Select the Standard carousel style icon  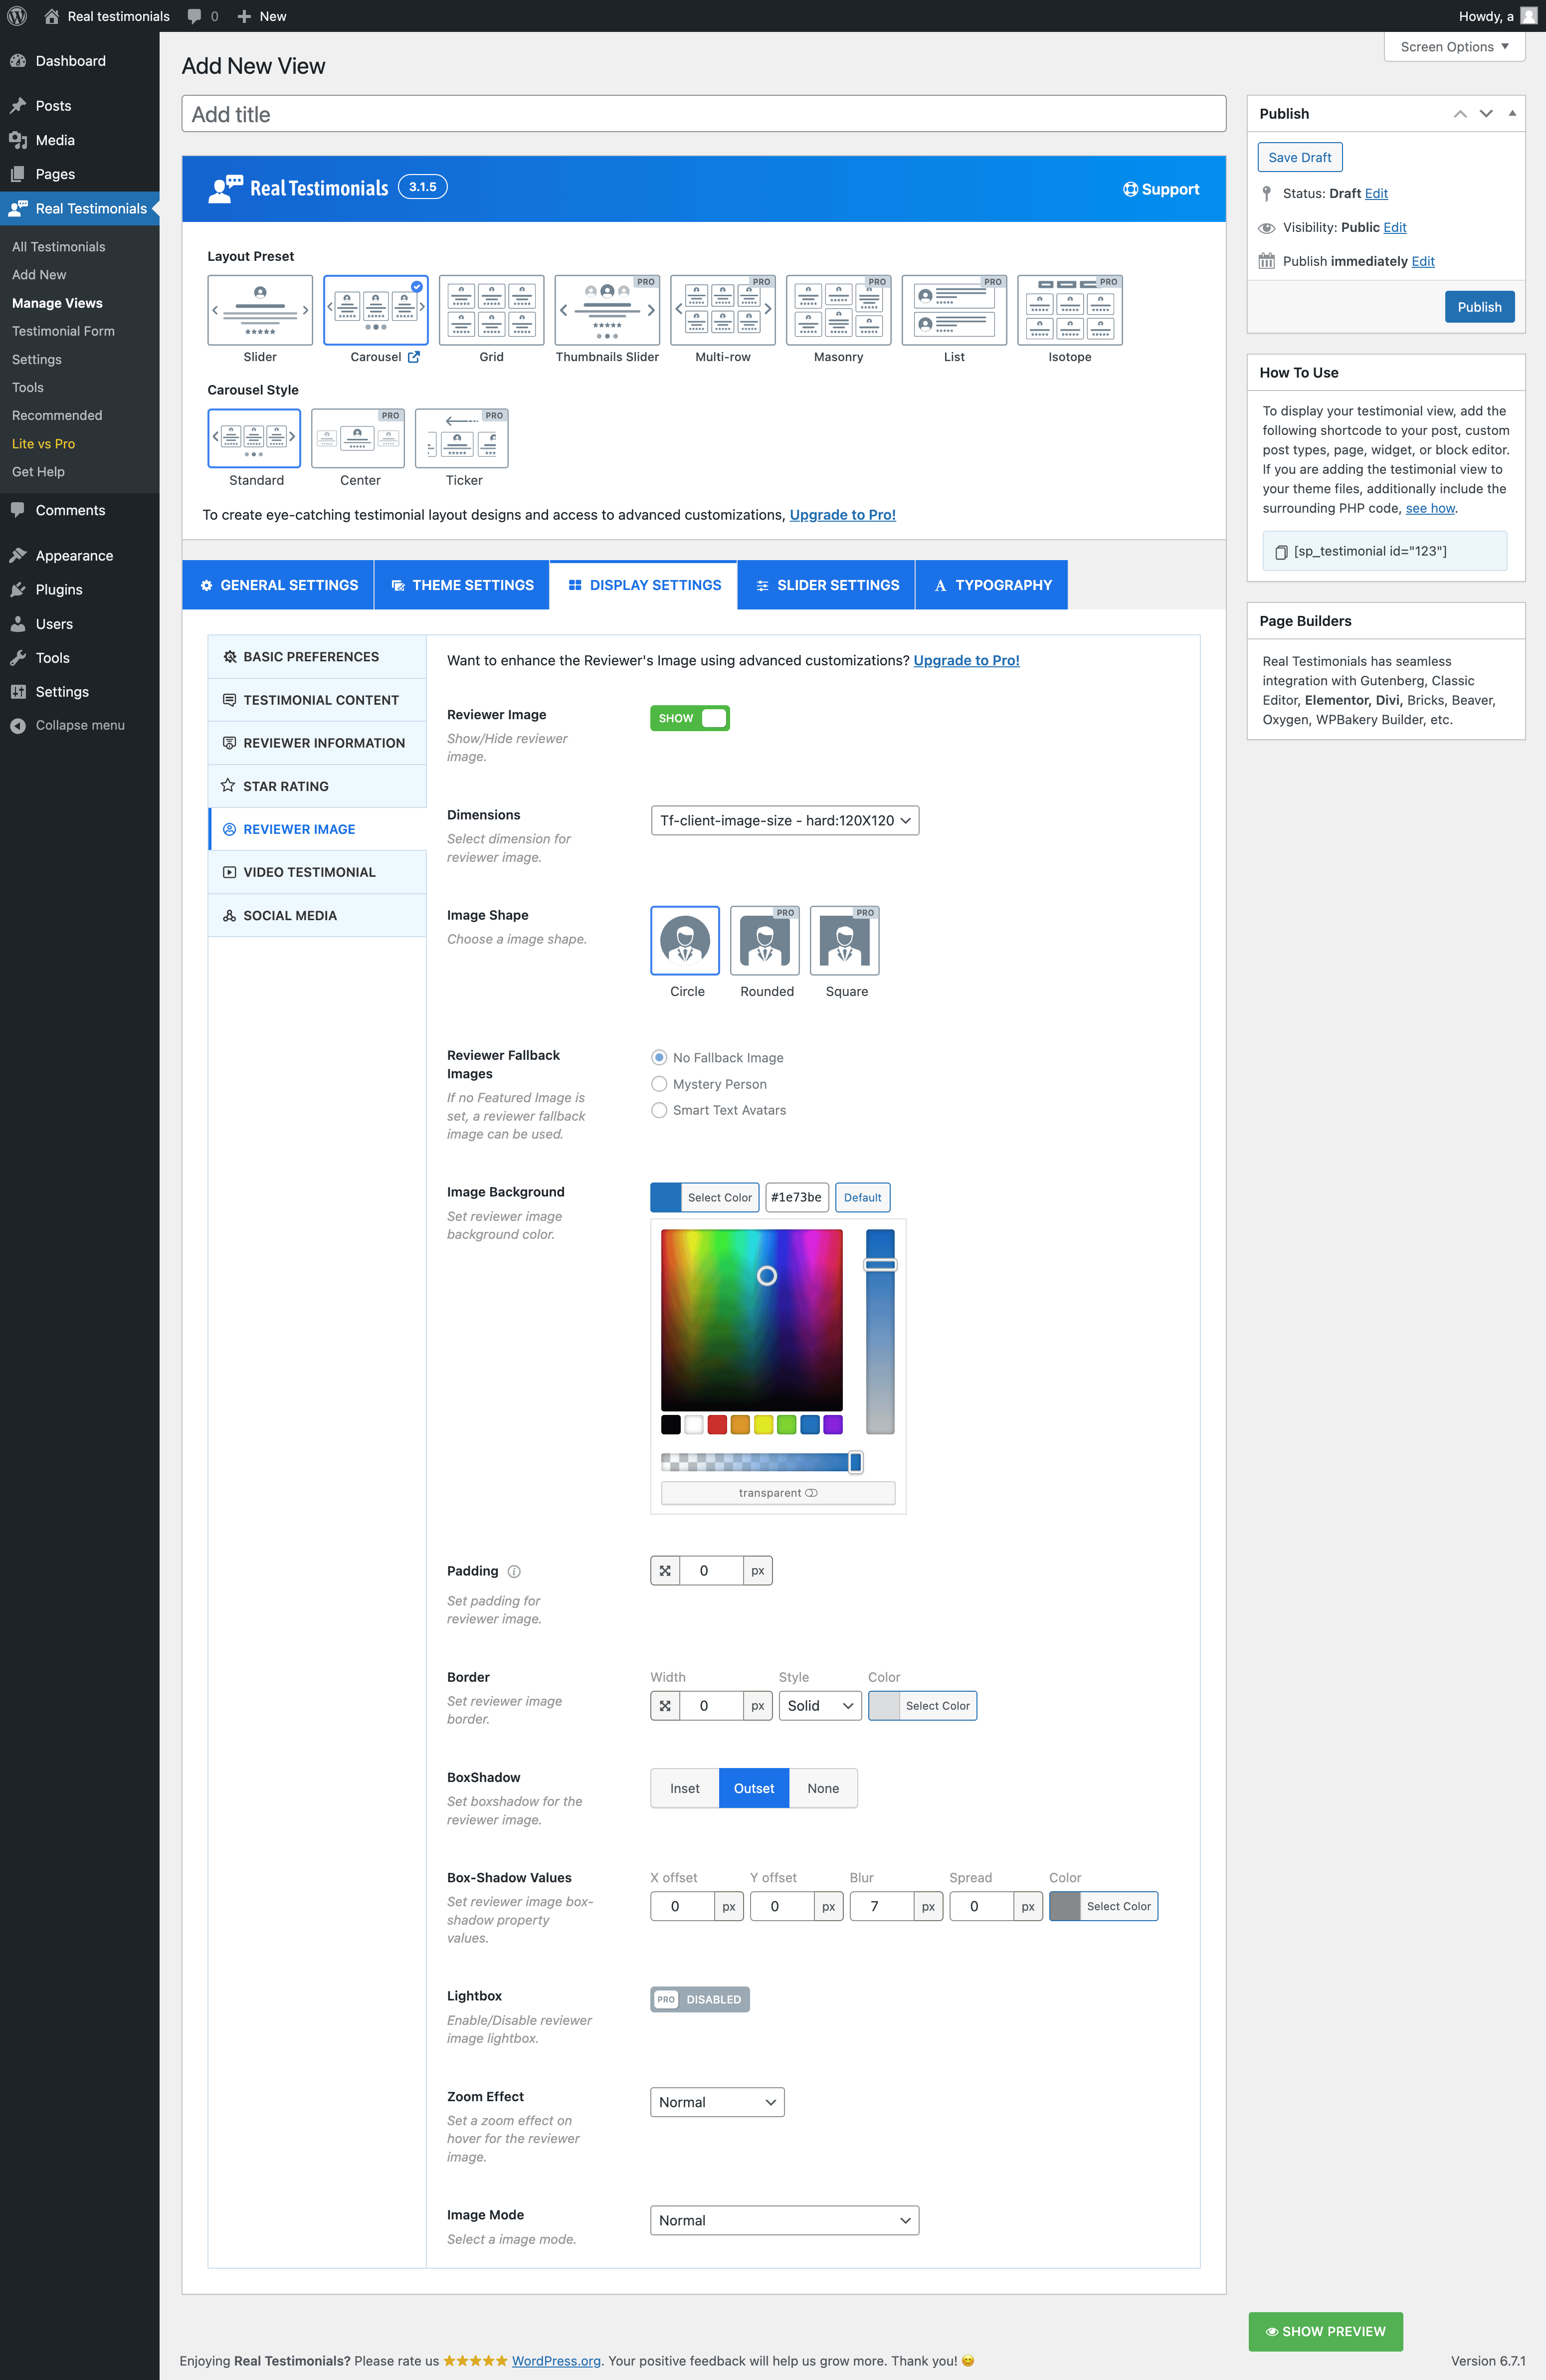254,438
